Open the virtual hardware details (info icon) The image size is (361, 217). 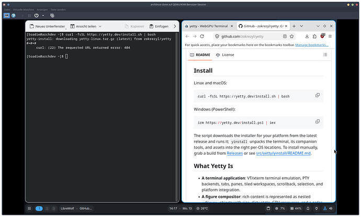click(x=14, y=15)
